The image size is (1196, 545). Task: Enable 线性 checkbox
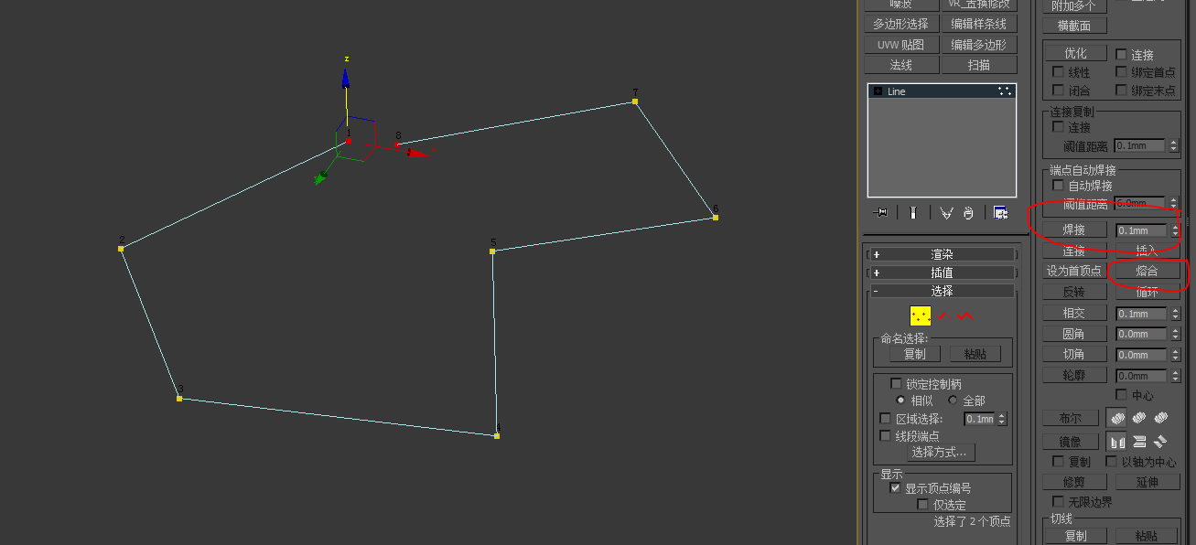[1058, 71]
